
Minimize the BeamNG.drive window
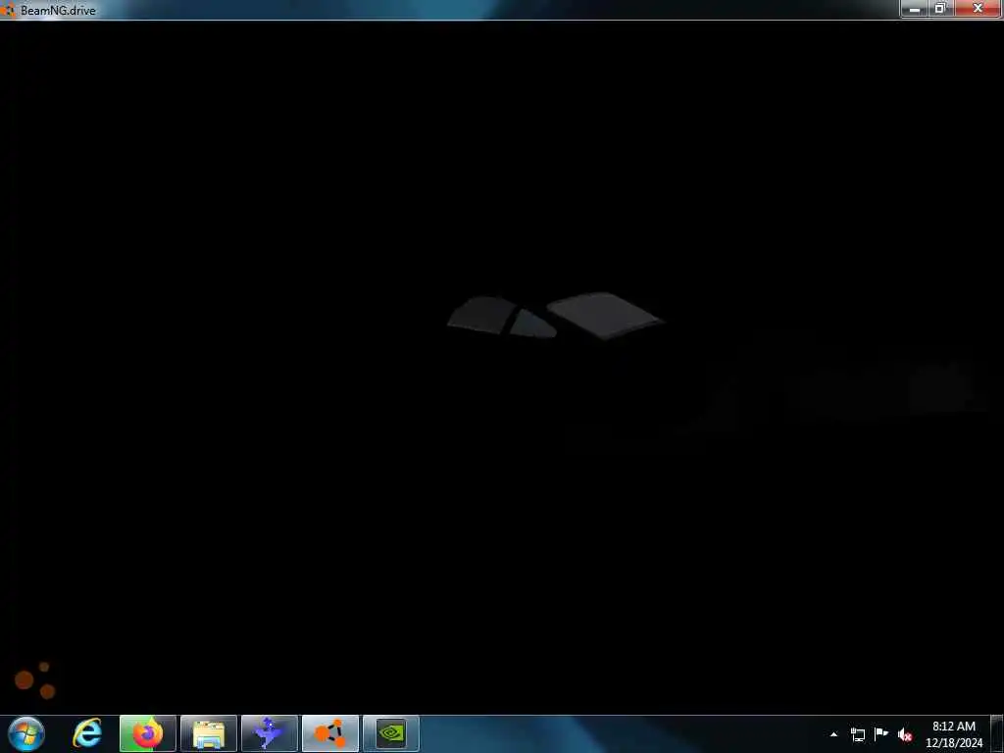[915, 9]
